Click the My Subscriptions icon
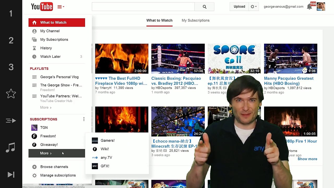Screen dimensions: 334x188 pos(34,40)
